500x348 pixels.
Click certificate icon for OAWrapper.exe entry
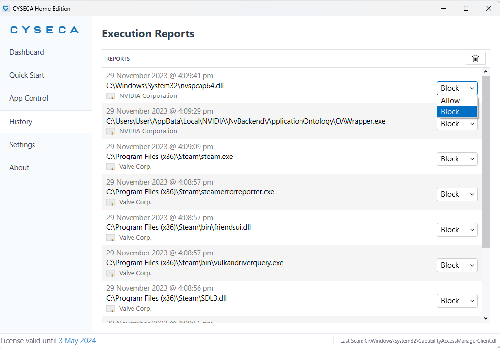[111, 131]
